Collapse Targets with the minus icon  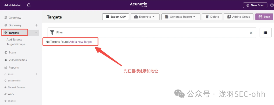tap(36, 33)
